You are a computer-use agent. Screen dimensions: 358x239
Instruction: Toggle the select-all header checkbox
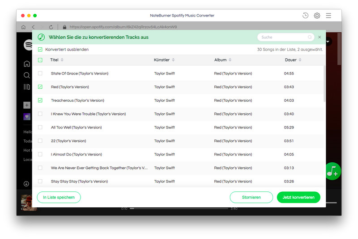pyautogui.click(x=40, y=60)
